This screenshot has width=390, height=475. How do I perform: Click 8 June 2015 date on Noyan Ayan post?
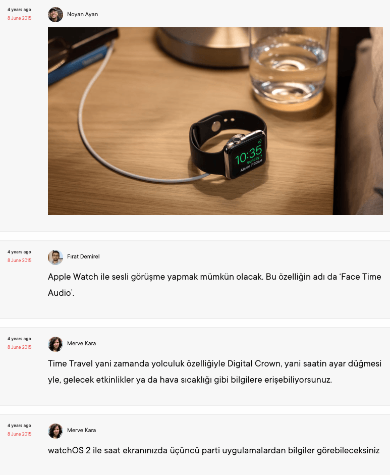[x=19, y=18]
